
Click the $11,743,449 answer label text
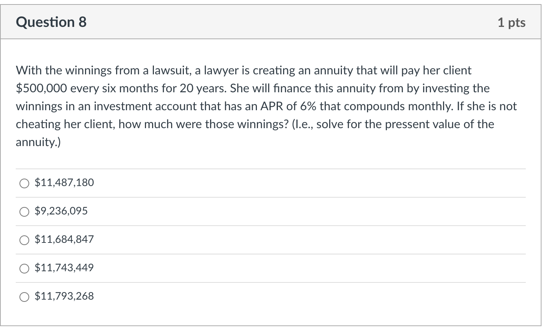pos(64,267)
